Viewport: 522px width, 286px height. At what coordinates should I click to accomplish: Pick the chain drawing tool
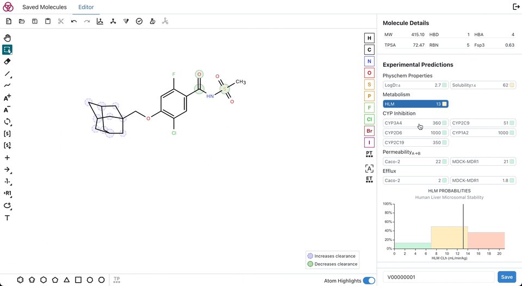click(x=7, y=85)
